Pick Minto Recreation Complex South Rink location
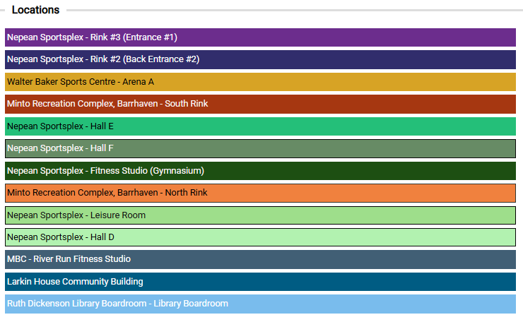Image resolution: width=523 pixels, height=322 pixels. point(260,104)
